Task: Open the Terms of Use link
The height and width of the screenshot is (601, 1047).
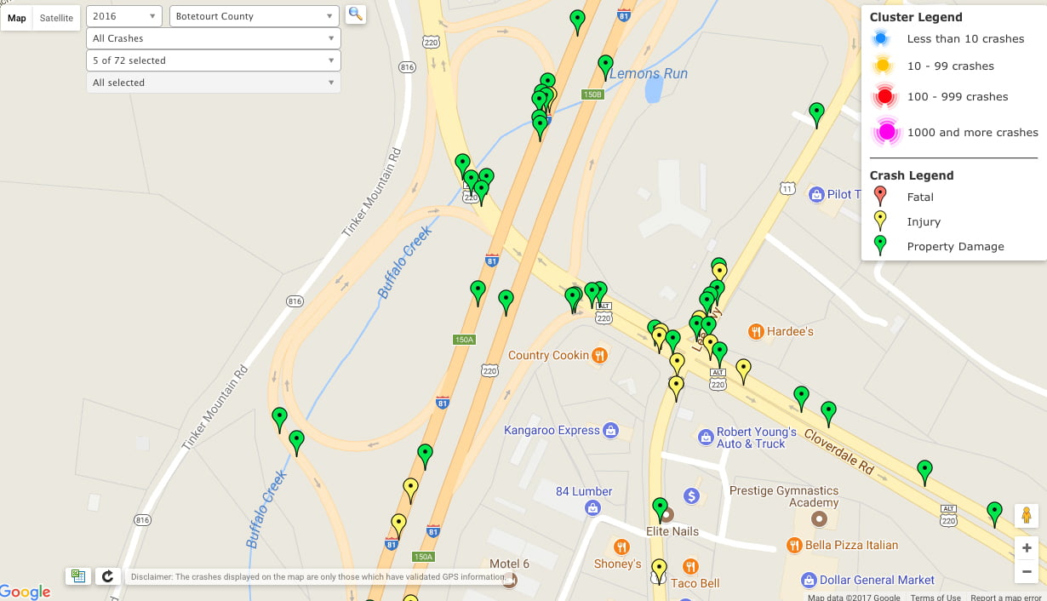Action: point(935,598)
